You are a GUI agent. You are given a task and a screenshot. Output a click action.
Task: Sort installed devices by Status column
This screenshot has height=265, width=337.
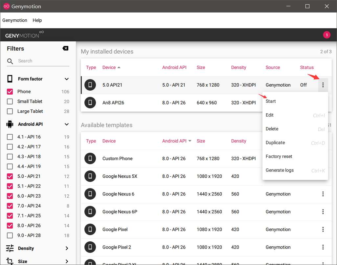click(307, 68)
